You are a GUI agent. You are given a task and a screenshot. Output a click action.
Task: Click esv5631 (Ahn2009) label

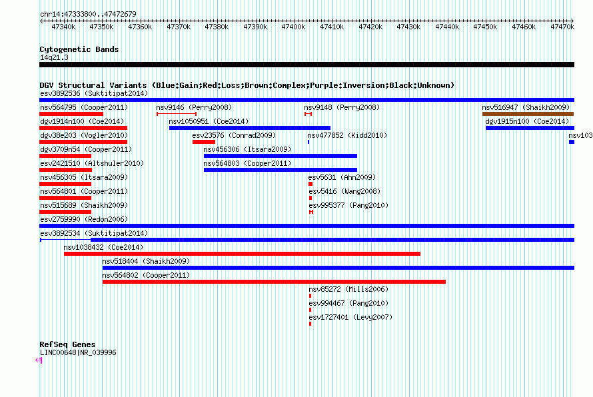click(x=342, y=177)
